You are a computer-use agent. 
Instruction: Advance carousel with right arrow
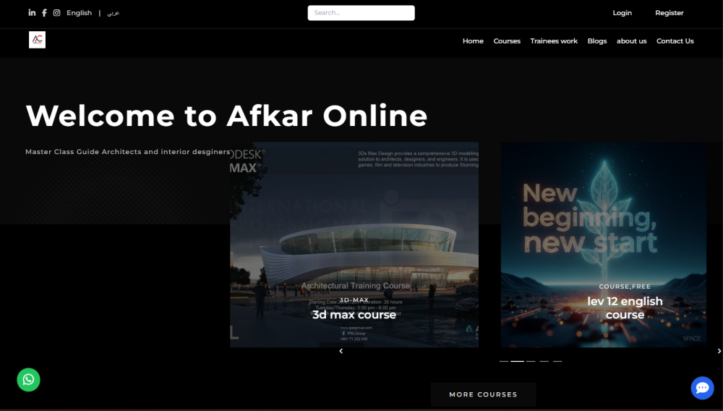719,351
